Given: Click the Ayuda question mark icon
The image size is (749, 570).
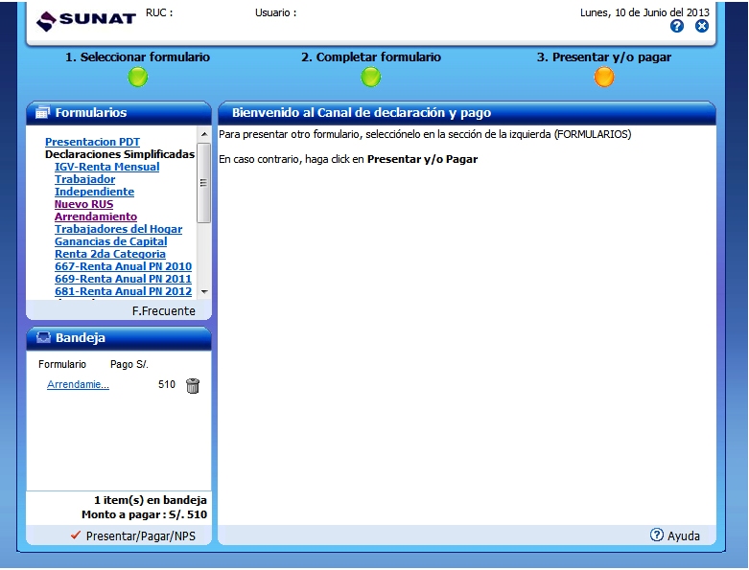Looking at the screenshot, I should (657, 535).
